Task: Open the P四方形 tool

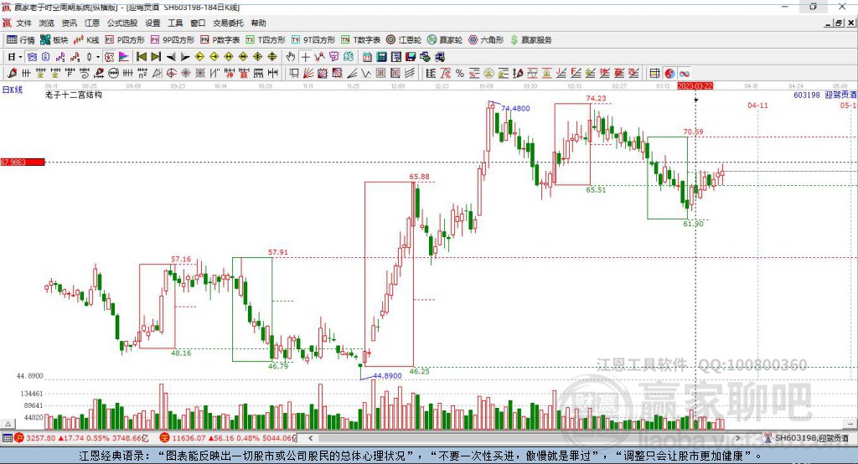Action: 125,40
